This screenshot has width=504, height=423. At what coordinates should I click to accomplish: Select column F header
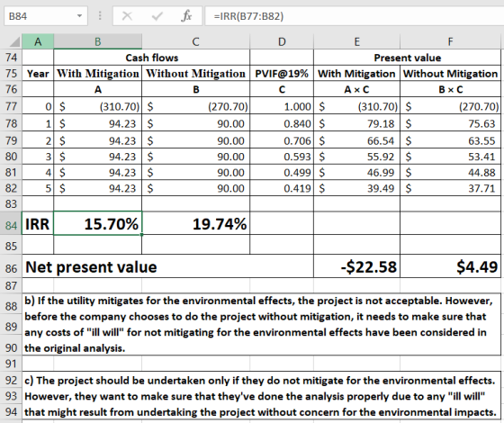pos(450,41)
